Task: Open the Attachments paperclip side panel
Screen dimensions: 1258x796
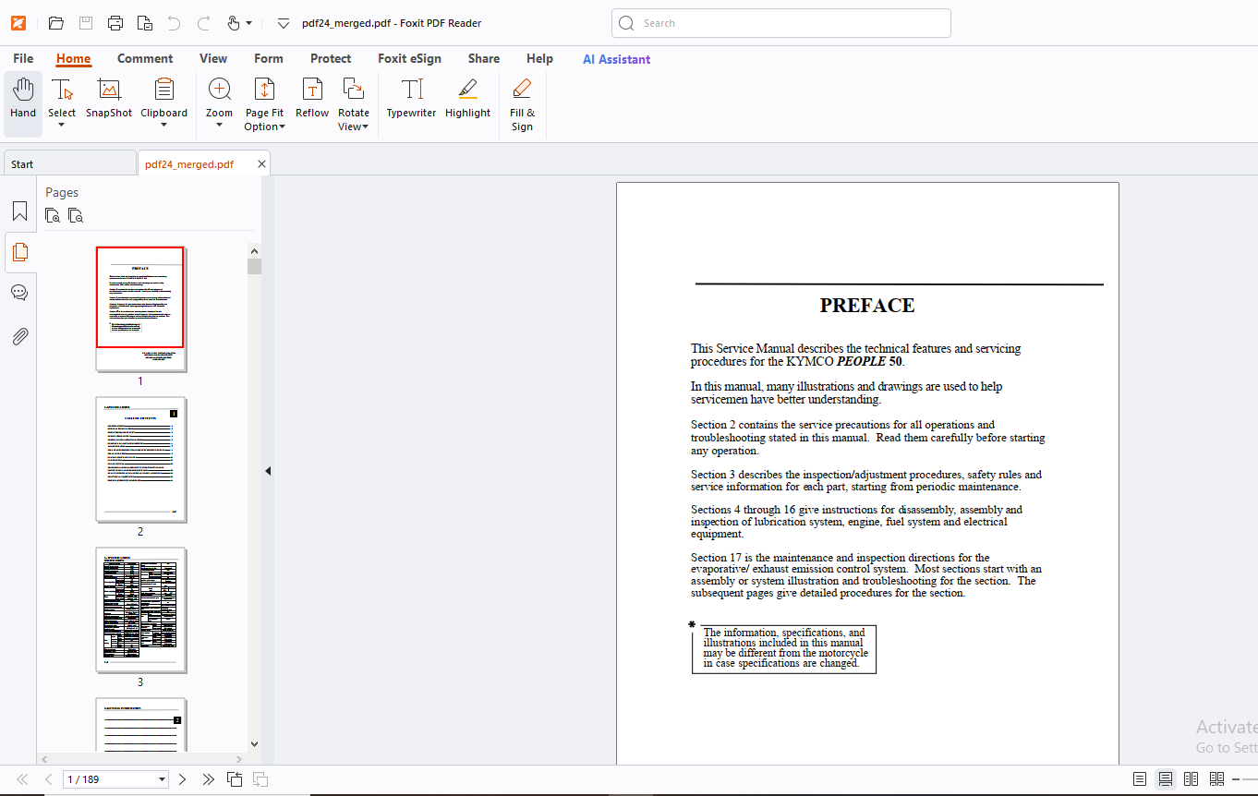Action: [x=19, y=335]
